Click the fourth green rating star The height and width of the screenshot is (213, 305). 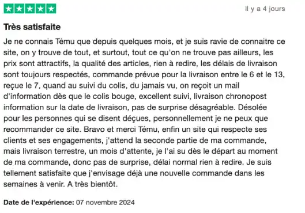[40, 9]
